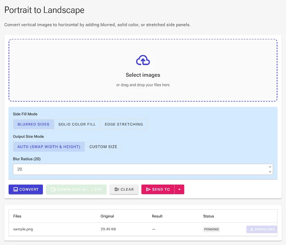This screenshot has width=286, height=245.
Task: Increase blur radius with up stepper arrow
Action: click(270, 167)
